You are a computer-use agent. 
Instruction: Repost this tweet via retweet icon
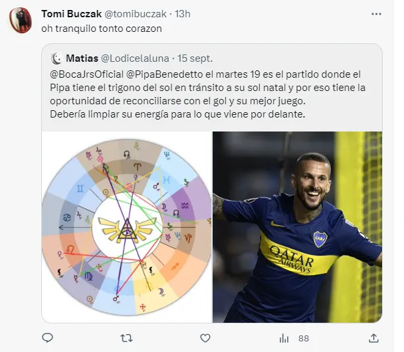tap(126, 338)
